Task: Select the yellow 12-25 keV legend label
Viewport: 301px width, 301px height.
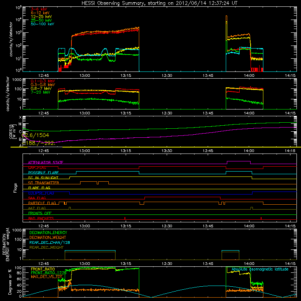Action: (41, 17)
